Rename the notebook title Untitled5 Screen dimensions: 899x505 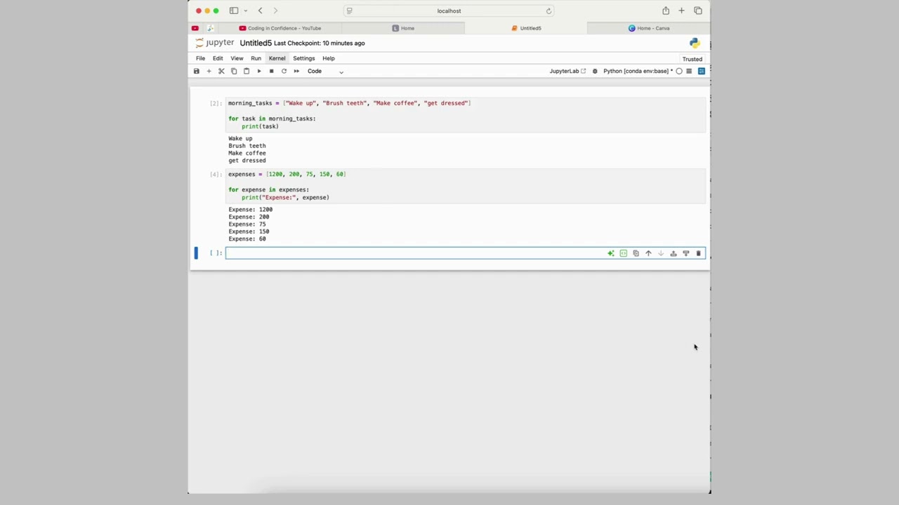coord(256,43)
